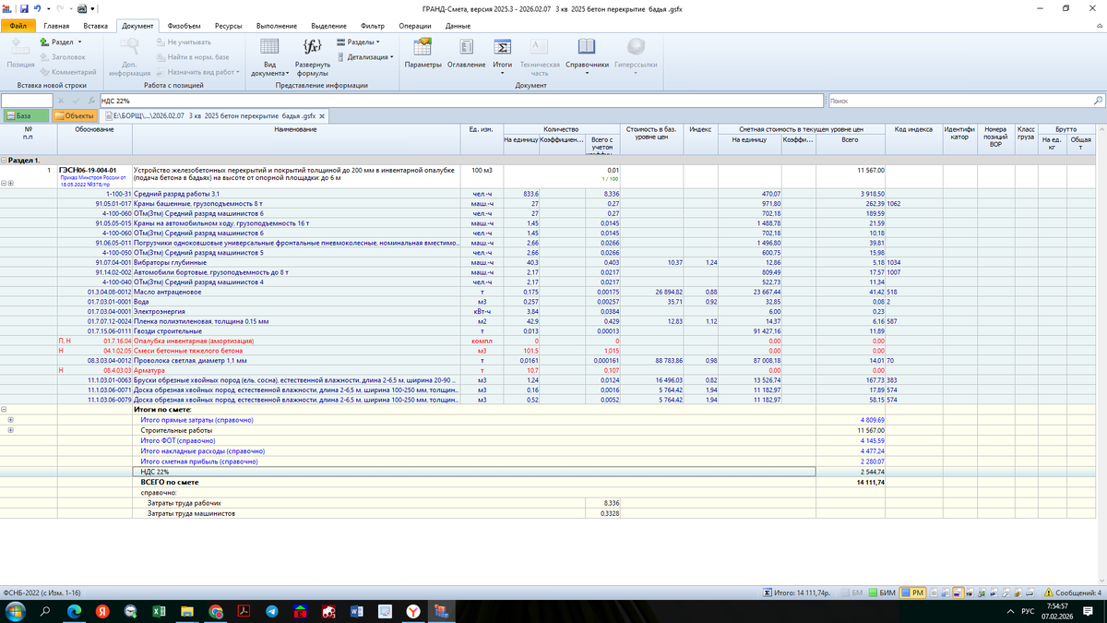Close the open .gsfx document tab
The image size is (1107, 623).
coord(321,115)
